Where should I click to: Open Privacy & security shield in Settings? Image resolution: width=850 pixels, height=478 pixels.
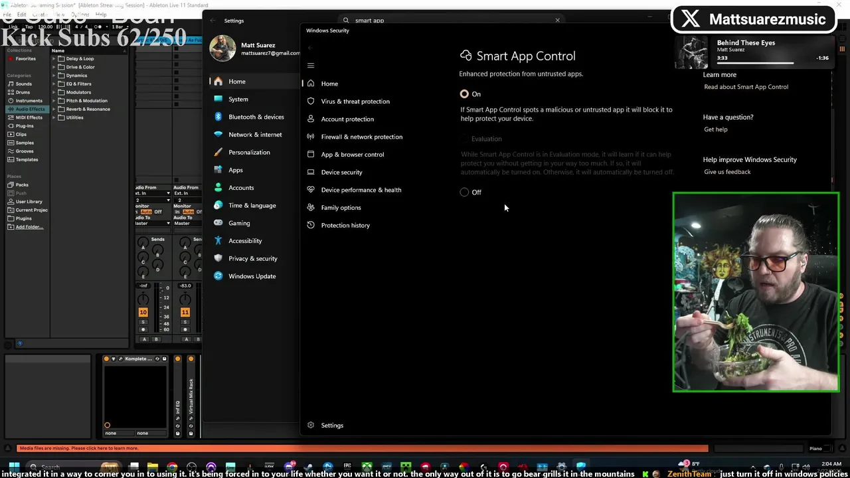[x=218, y=258]
